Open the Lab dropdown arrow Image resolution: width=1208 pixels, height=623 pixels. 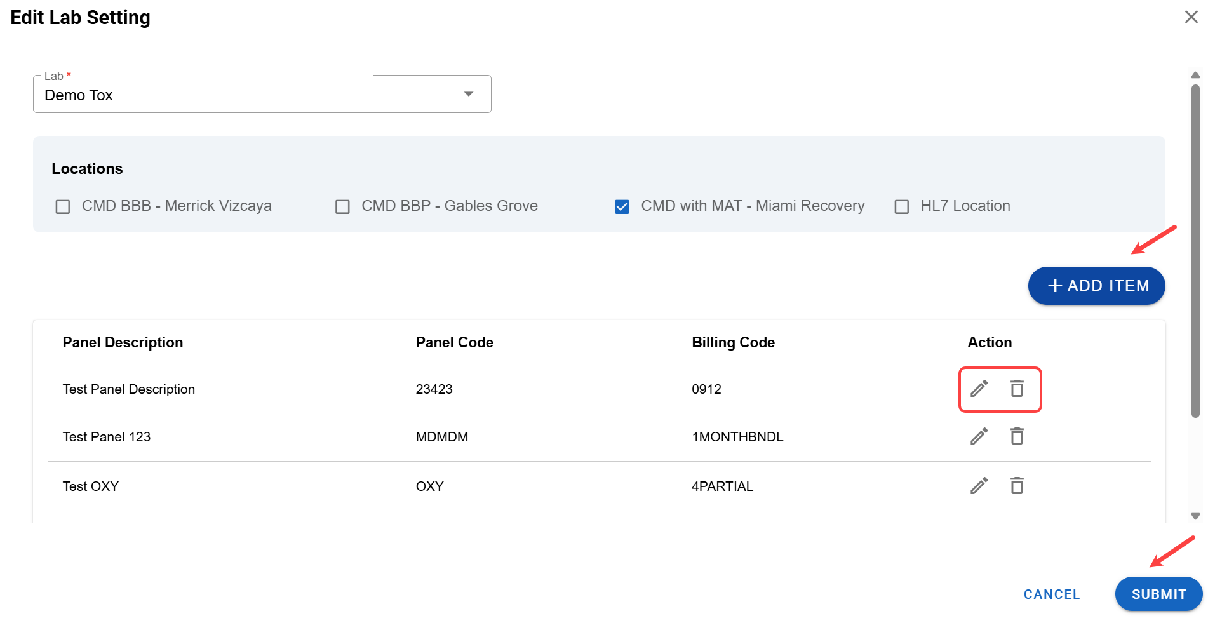(x=469, y=95)
